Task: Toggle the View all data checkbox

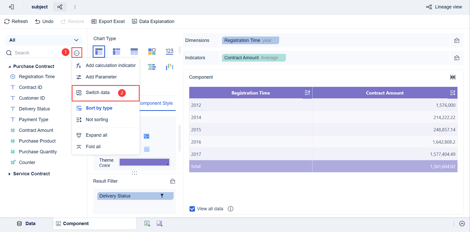Action: click(x=192, y=209)
